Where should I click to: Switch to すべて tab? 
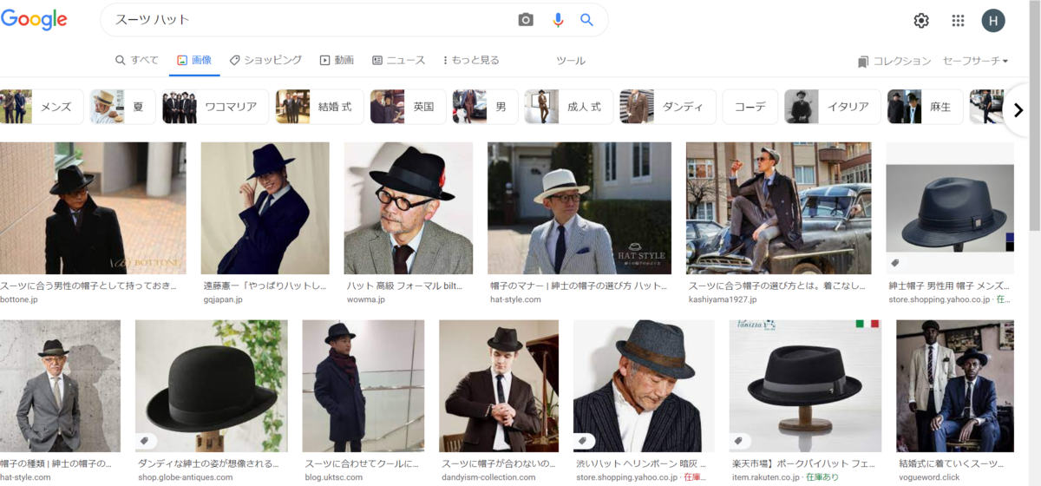pos(137,60)
